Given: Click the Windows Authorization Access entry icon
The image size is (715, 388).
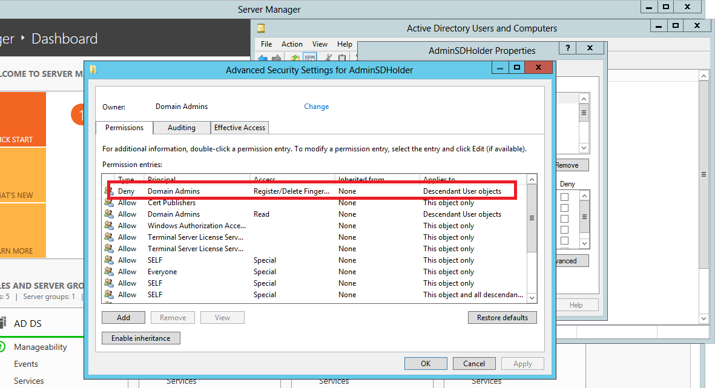Looking at the screenshot, I should click(109, 226).
